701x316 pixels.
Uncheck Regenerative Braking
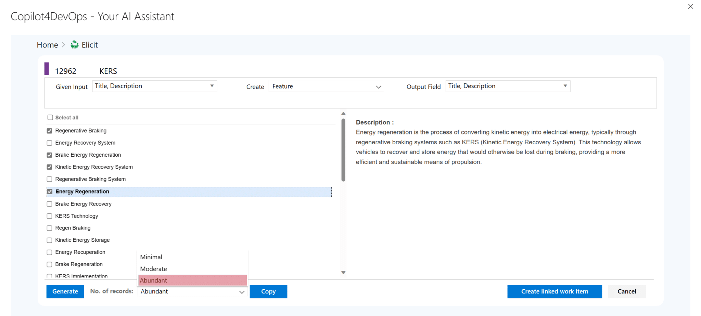coord(49,131)
